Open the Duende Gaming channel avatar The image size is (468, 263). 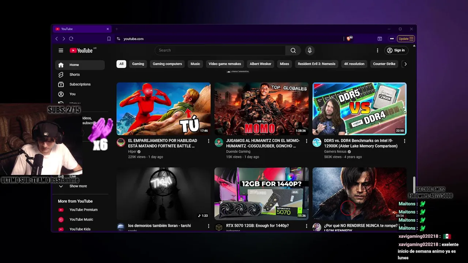click(x=219, y=142)
